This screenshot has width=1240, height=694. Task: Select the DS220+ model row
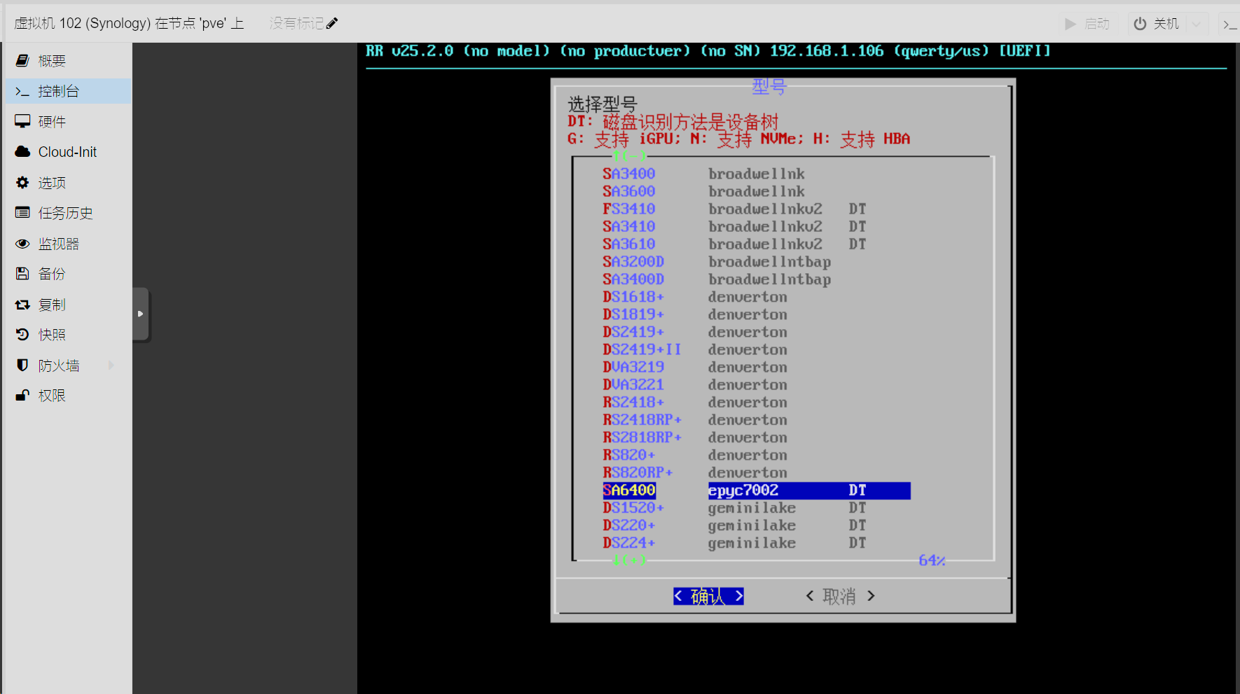pyautogui.click(x=757, y=525)
